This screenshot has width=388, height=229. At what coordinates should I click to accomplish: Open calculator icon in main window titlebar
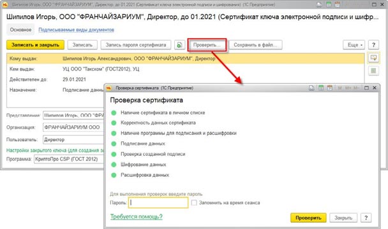pos(329,4)
